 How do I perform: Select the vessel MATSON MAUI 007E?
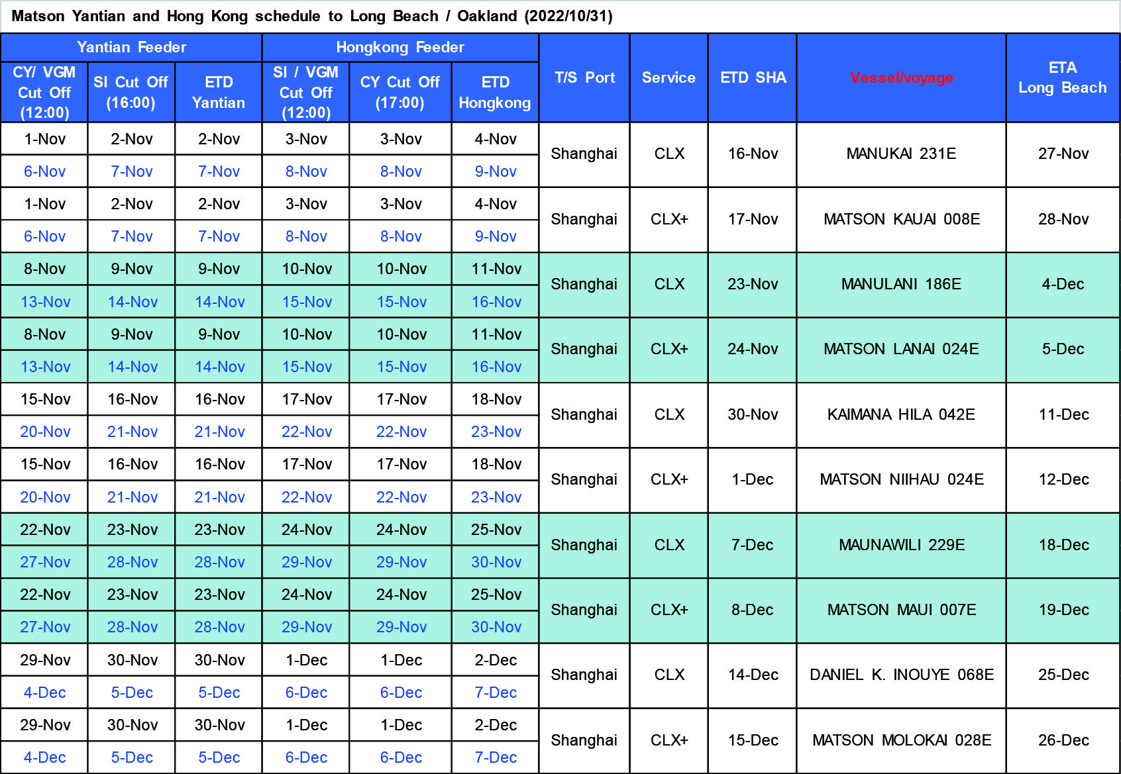coord(901,610)
